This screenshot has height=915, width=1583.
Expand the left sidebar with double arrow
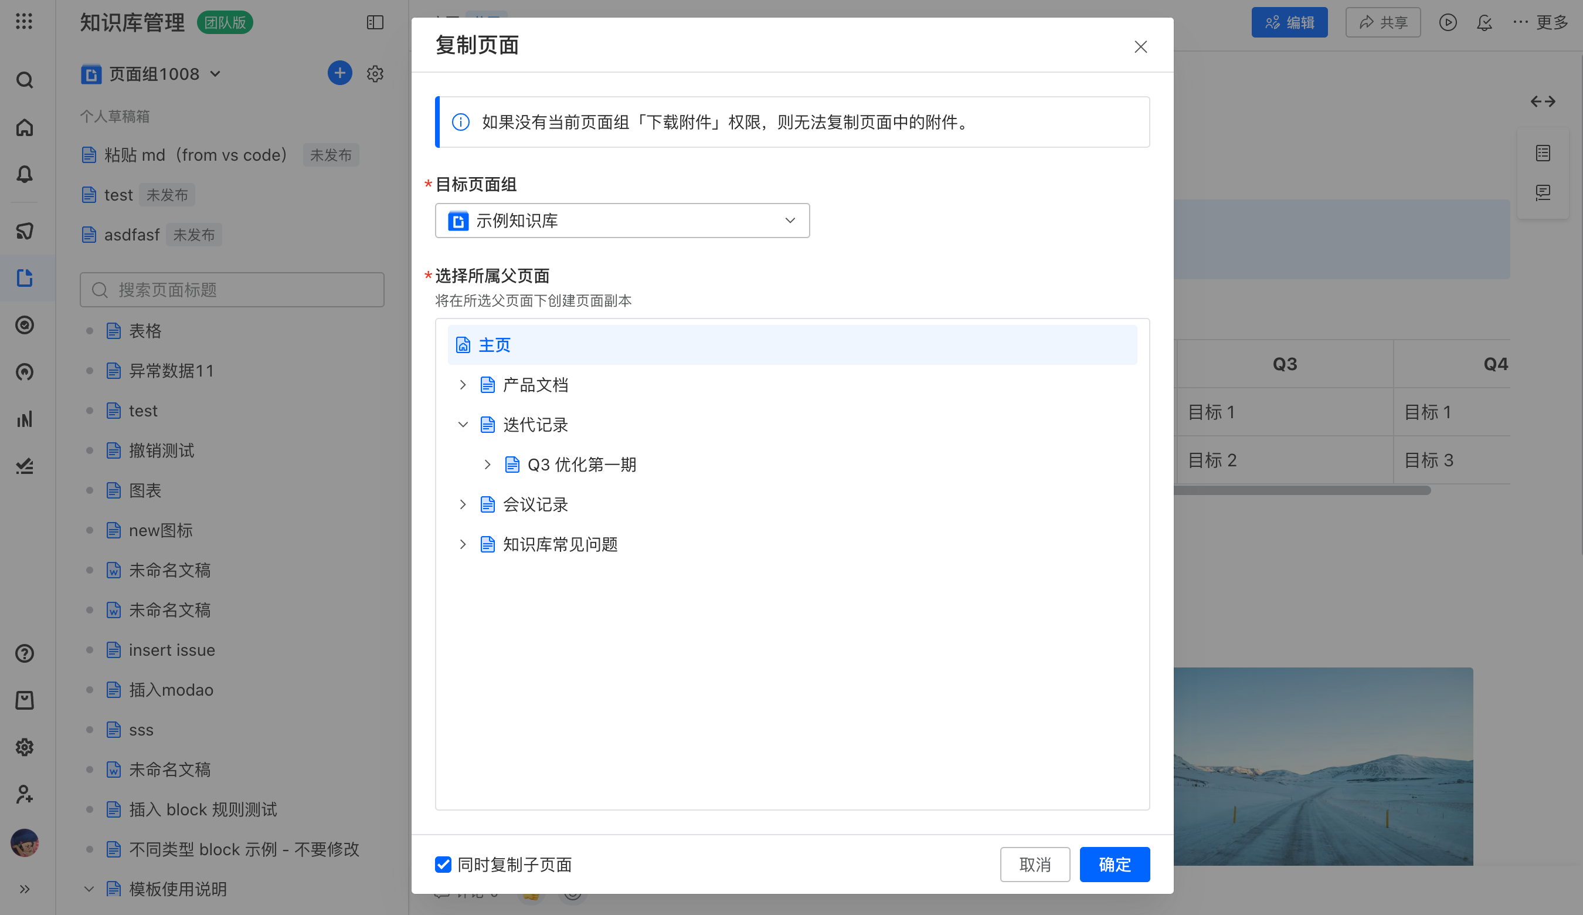tap(25, 889)
